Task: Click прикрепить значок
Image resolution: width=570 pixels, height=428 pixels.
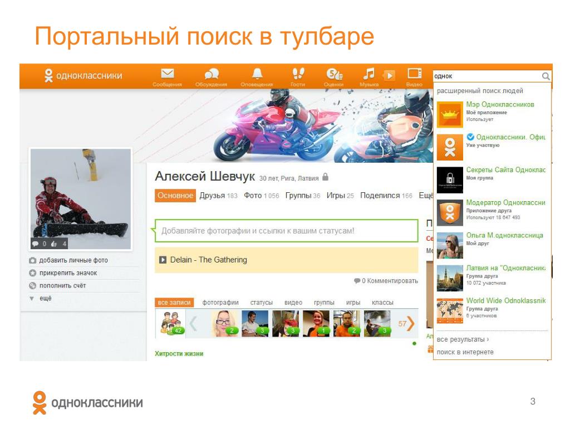Action: 68,273
